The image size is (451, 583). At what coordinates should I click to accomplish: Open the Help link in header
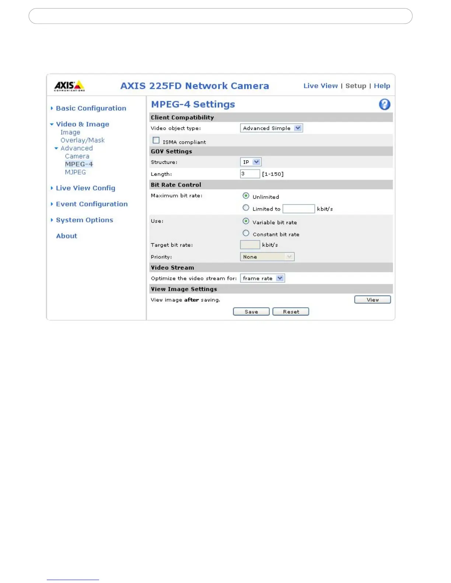382,86
